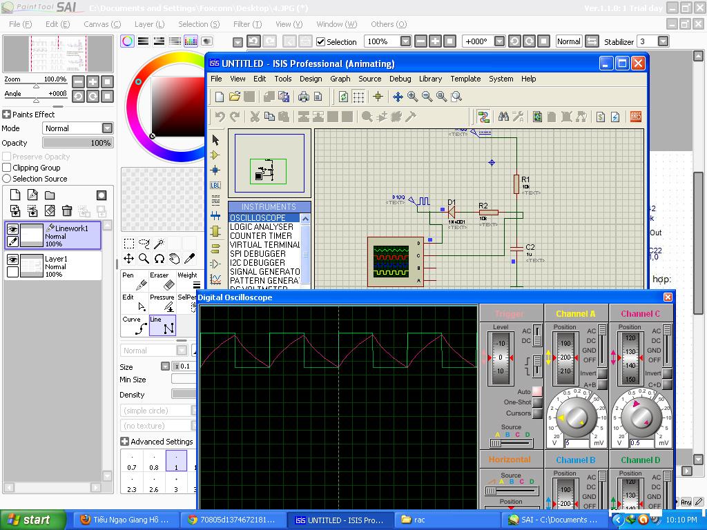Viewport: 707px width, 530px height.
Task: Click the ISIS open file folder icon
Action: coord(235,97)
